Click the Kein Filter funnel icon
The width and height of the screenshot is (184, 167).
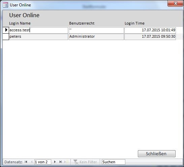point(76,162)
